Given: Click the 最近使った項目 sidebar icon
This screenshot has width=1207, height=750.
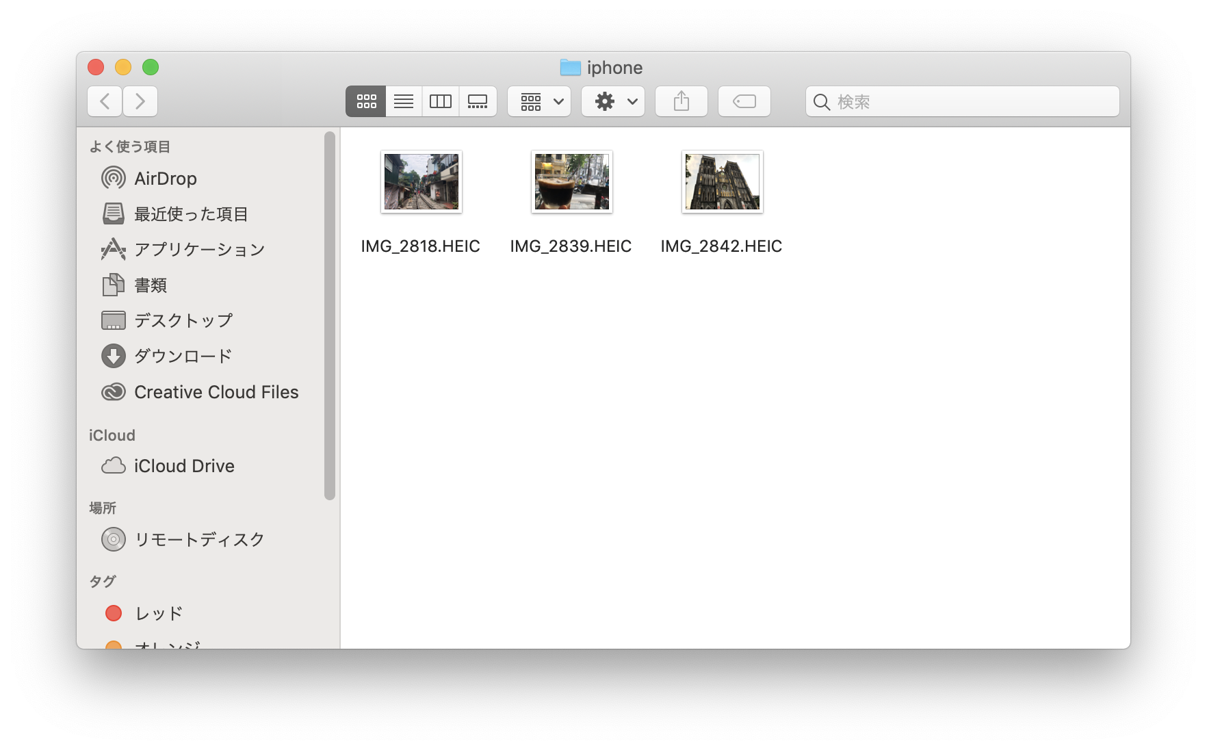Looking at the screenshot, I should click(x=114, y=214).
